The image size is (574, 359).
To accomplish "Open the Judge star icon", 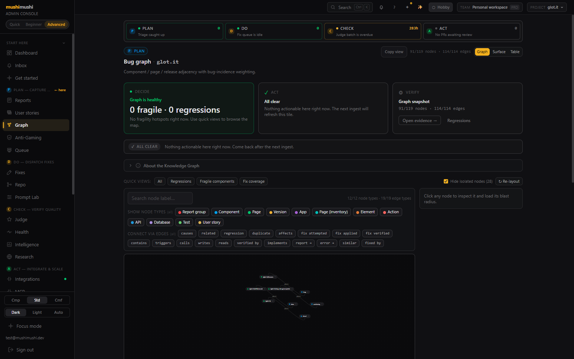I will click(9, 219).
